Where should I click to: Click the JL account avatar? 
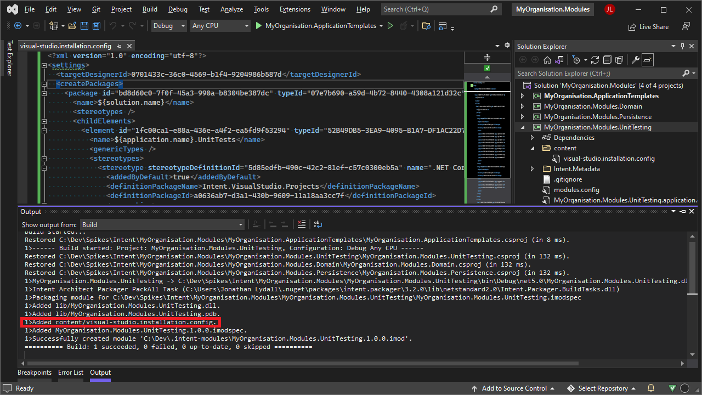click(x=610, y=9)
